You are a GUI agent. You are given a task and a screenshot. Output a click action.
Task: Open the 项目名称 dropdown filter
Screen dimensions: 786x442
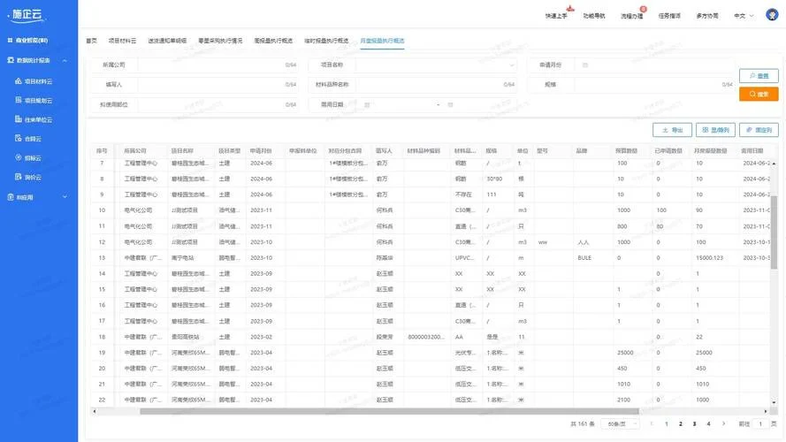(436, 65)
